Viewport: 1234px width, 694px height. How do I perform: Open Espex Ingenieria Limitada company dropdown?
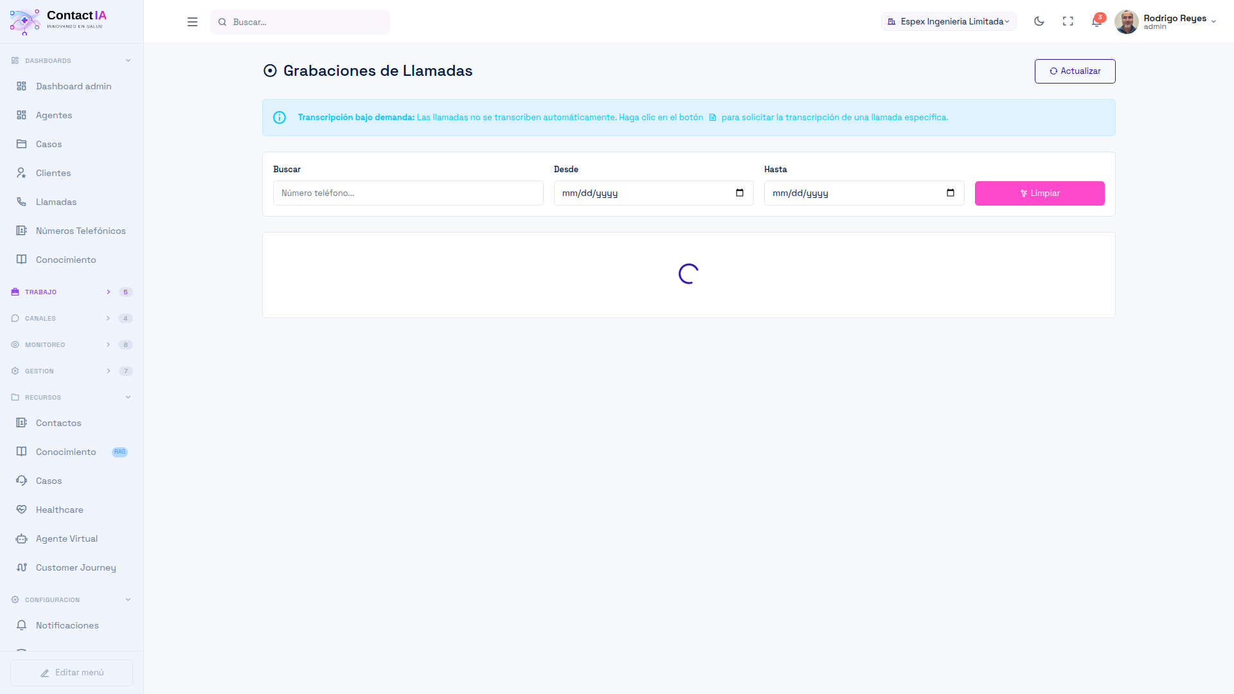(x=949, y=21)
